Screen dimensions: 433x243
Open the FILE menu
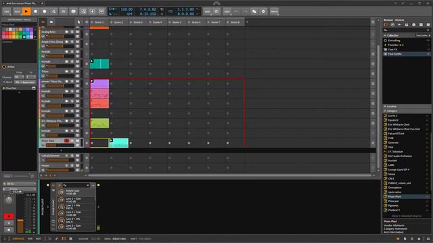point(6,11)
